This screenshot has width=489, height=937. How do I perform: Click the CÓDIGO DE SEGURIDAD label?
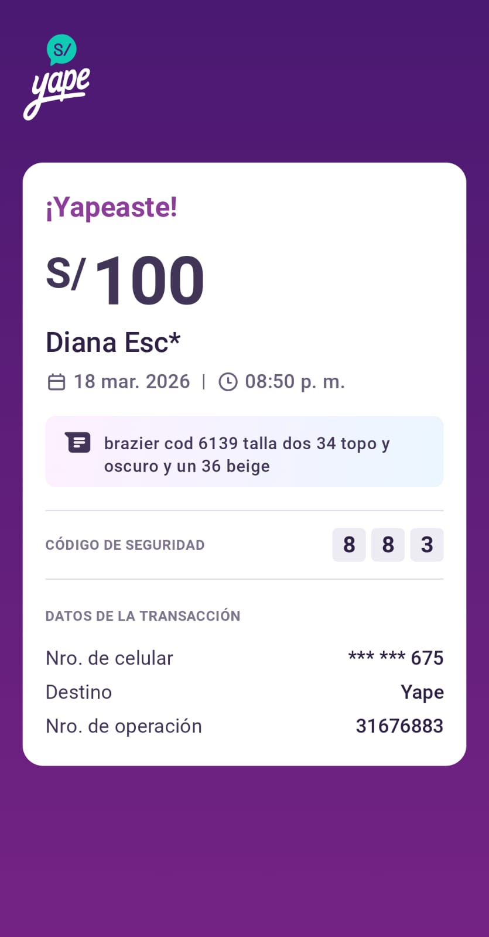[125, 545]
